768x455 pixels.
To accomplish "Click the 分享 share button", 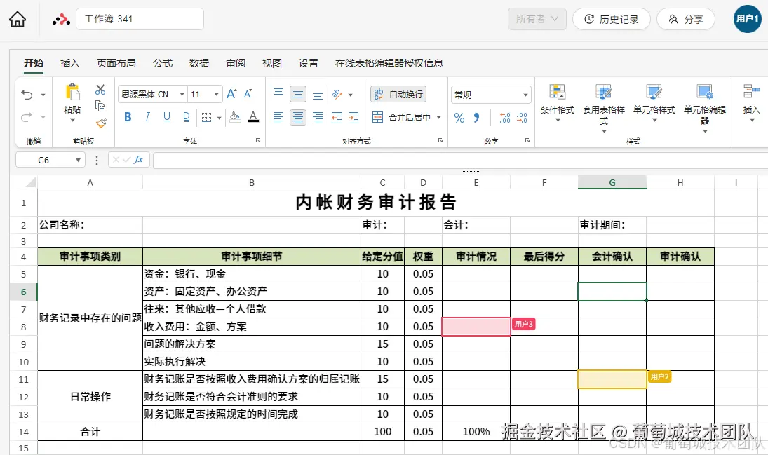I will coord(685,19).
